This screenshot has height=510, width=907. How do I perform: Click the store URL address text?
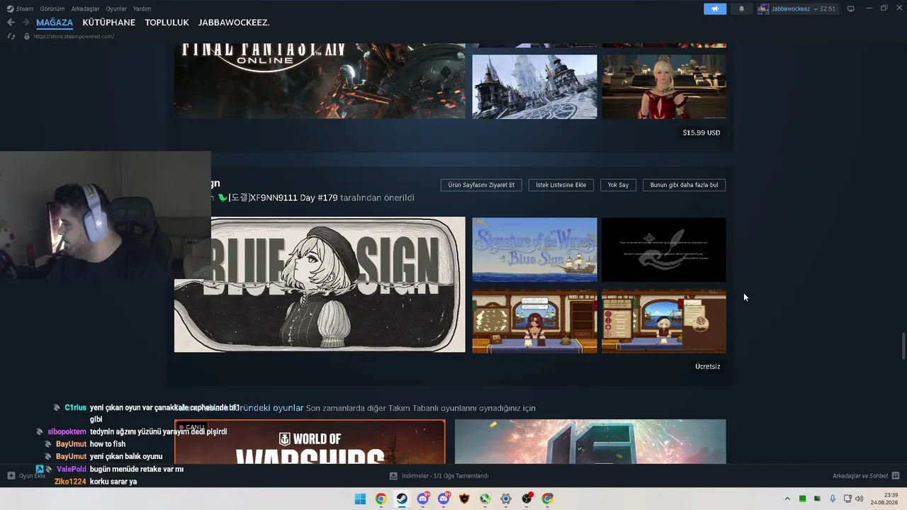74,36
